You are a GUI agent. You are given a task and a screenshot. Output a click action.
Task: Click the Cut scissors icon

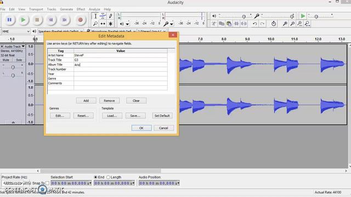click(214, 24)
